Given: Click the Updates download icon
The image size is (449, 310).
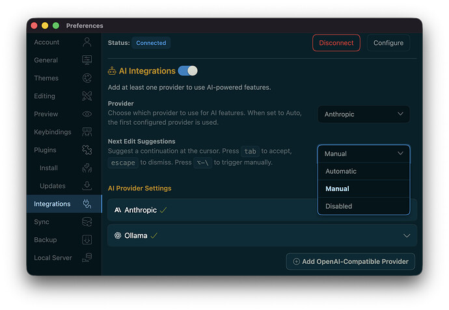Looking at the screenshot, I should pos(87,186).
